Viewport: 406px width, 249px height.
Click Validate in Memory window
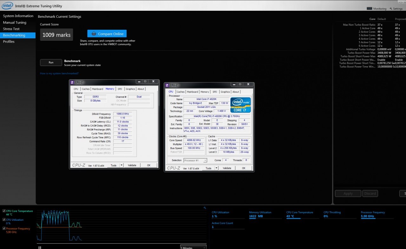[132, 165]
